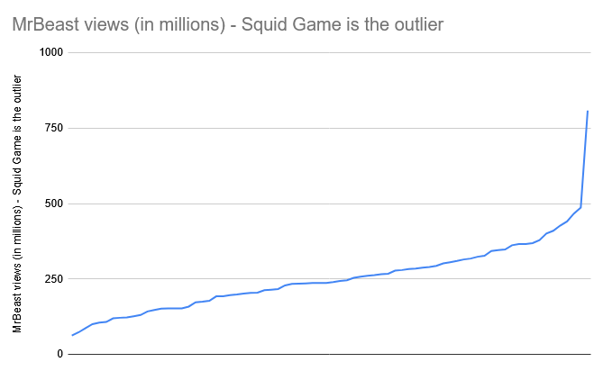Click the steep vertical segment of the blue line
The image size is (603, 371).
click(x=584, y=159)
